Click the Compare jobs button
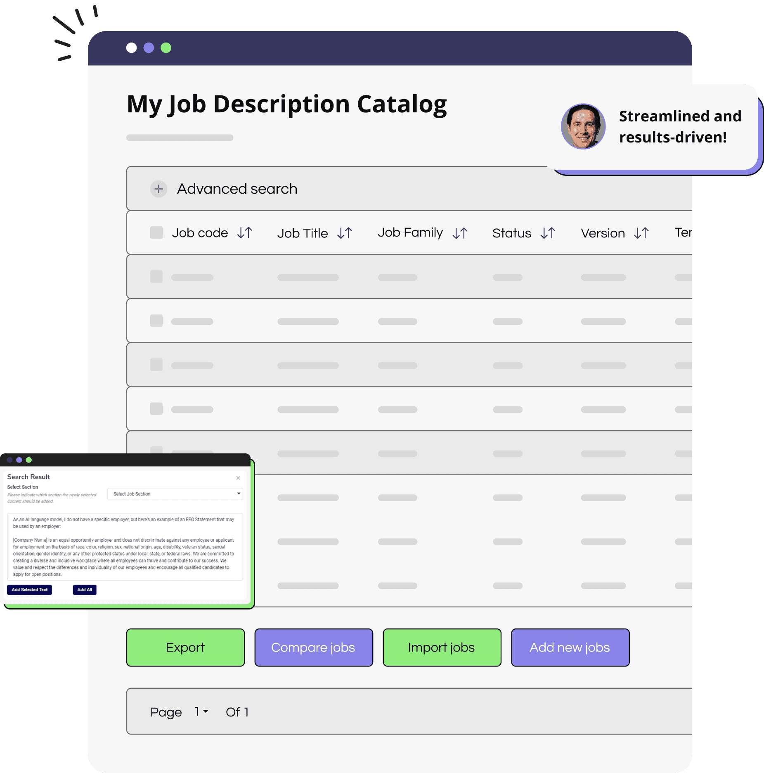The image size is (764, 773). click(313, 647)
